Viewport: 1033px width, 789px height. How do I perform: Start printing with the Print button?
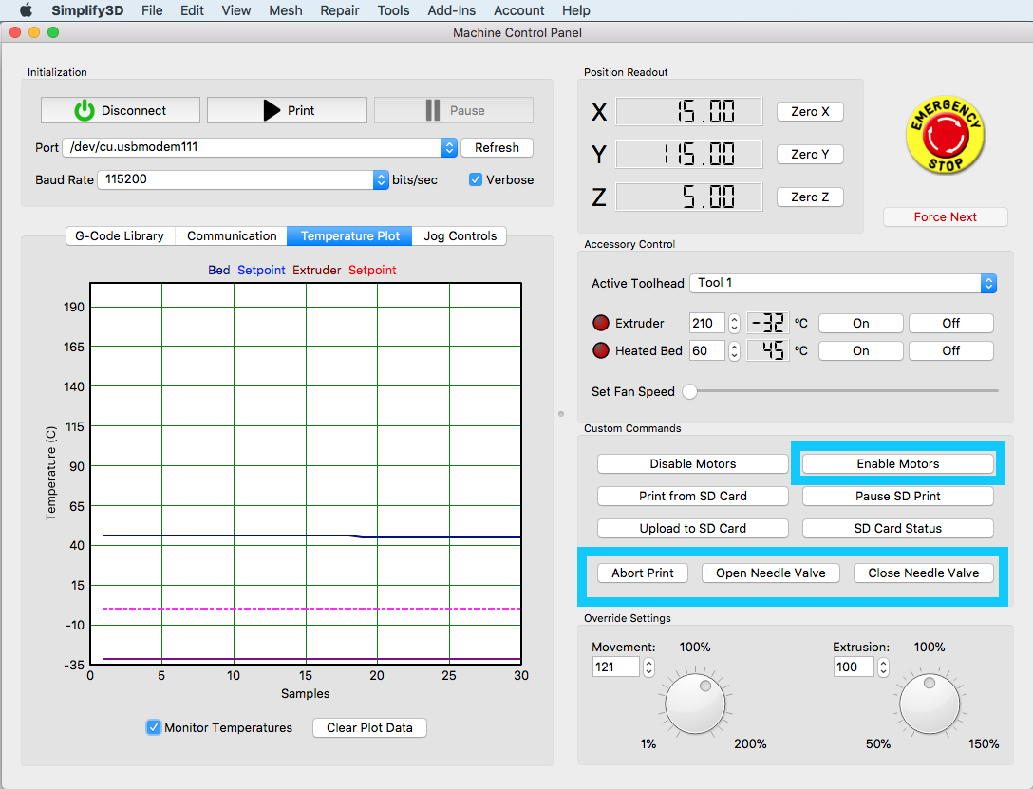(288, 110)
